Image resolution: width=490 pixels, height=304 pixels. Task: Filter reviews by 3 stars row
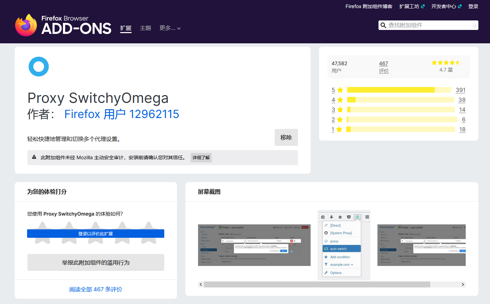point(399,110)
